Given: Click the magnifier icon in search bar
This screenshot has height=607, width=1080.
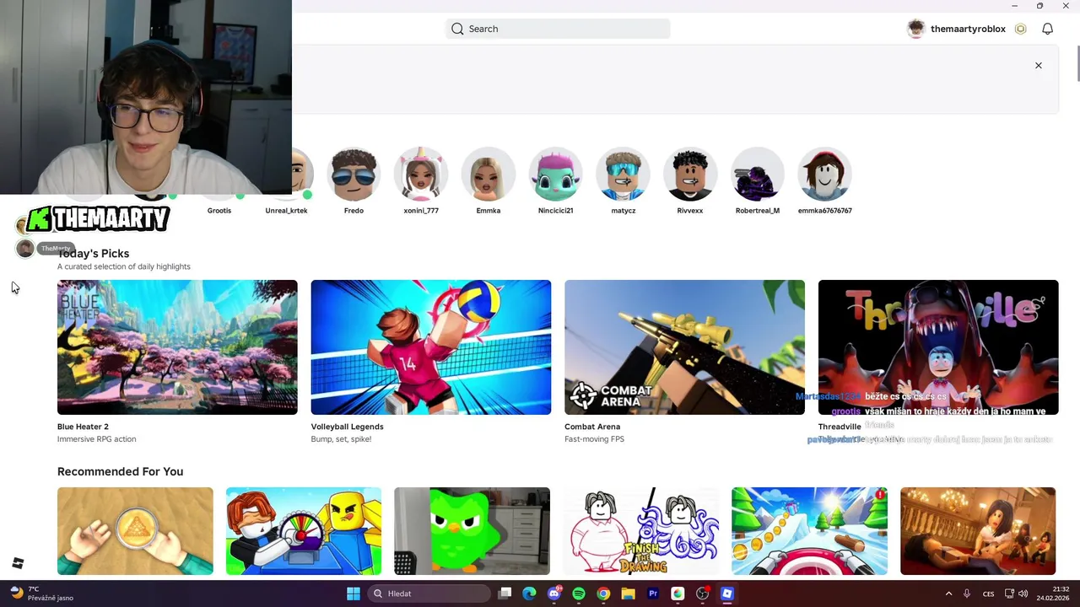Looking at the screenshot, I should tap(457, 29).
